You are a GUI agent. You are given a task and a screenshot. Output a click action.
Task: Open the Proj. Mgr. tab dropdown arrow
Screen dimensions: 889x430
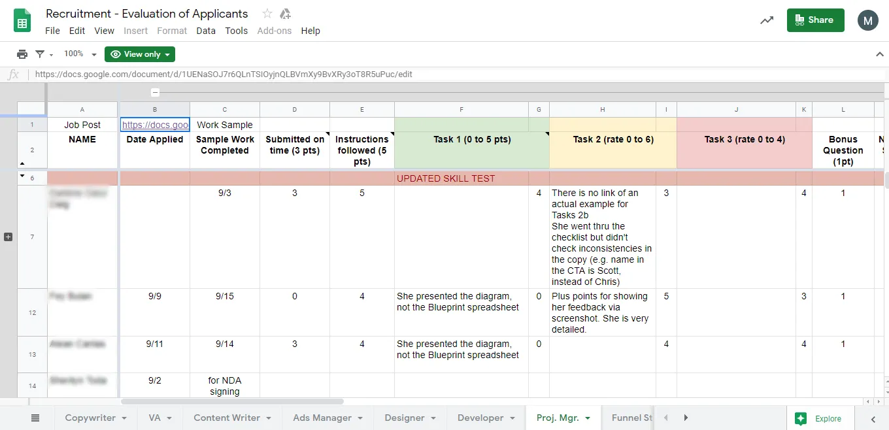pos(586,418)
